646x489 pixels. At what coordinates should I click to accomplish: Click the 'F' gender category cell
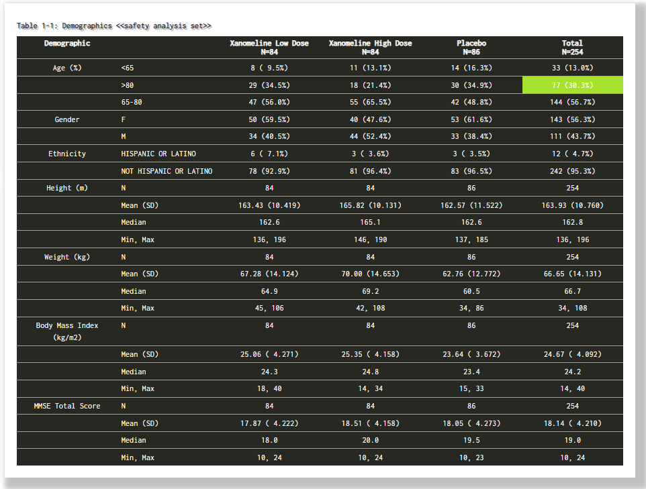click(x=123, y=119)
